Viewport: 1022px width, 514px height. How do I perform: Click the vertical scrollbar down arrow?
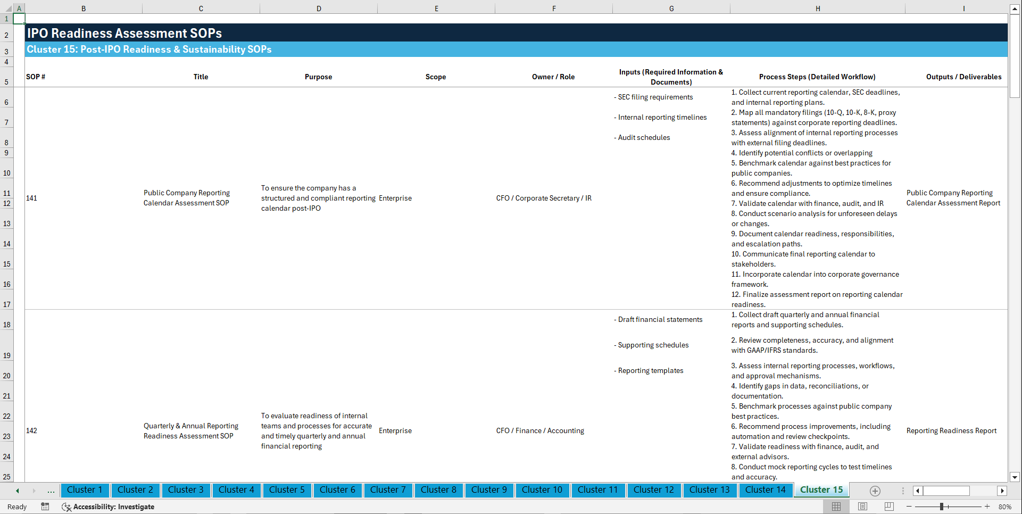pos(1015,477)
